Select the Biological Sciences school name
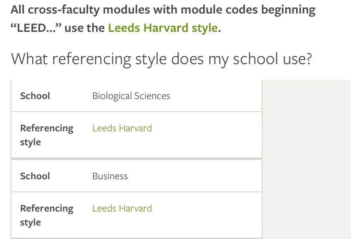Image resolution: width=352 pixels, height=239 pixels. coord(131,96)
